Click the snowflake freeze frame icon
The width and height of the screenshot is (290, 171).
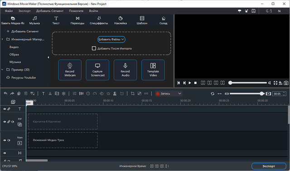click(63, 94)
